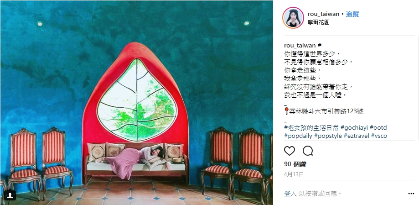This screenshot has height=205, width=419.
Task: Open the 摩爾花園 location link
Action: coord(319,22)
